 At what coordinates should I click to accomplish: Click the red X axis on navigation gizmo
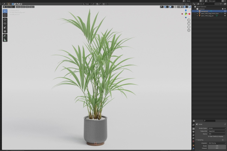[x=190, y=14]
